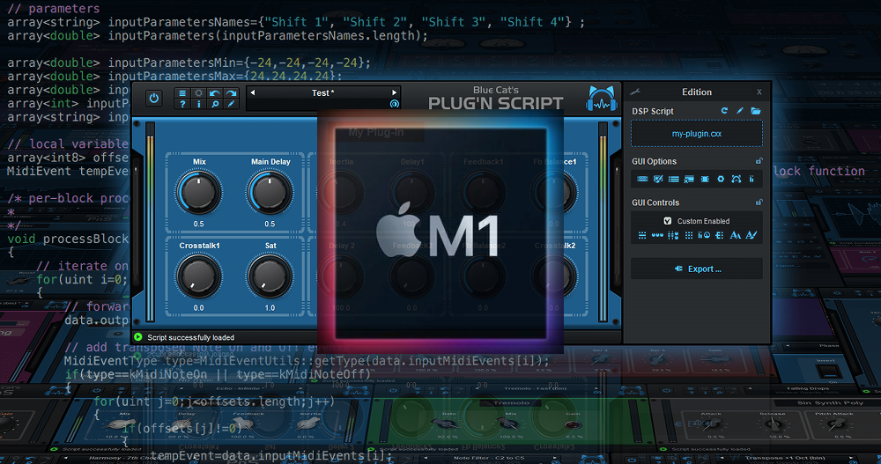Click the cat-head icon in GUI Options
881x464 pixels.
point(736,180)
